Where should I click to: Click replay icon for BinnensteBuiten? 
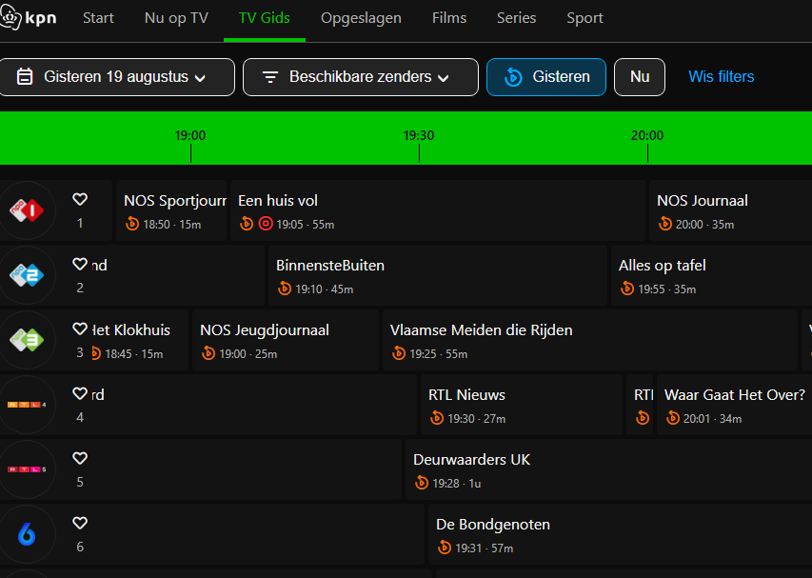pos(285,289)
